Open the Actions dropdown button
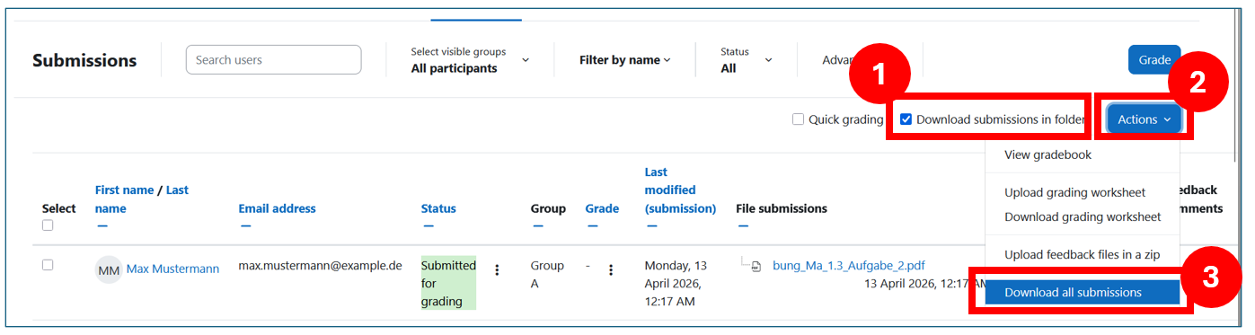Viewport: 1255px width, 335px height. [1144, 119]
